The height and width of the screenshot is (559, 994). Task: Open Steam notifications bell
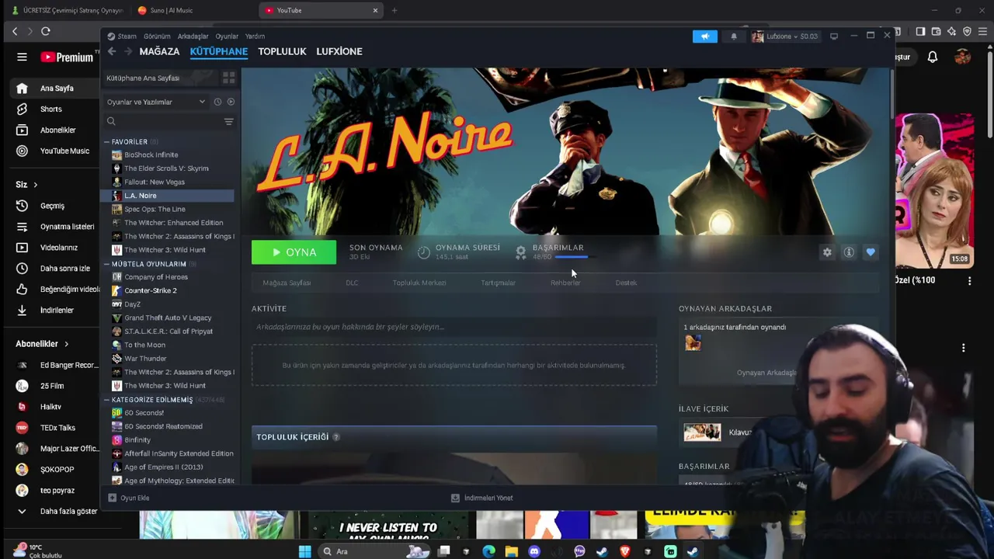pos(734,36)
